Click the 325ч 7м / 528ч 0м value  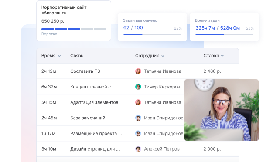tap(218, 28)
